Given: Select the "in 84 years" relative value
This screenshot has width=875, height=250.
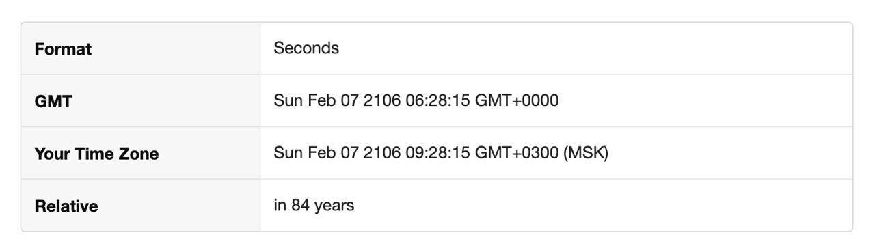Looking at the screenshot, I should click(314, 205).
